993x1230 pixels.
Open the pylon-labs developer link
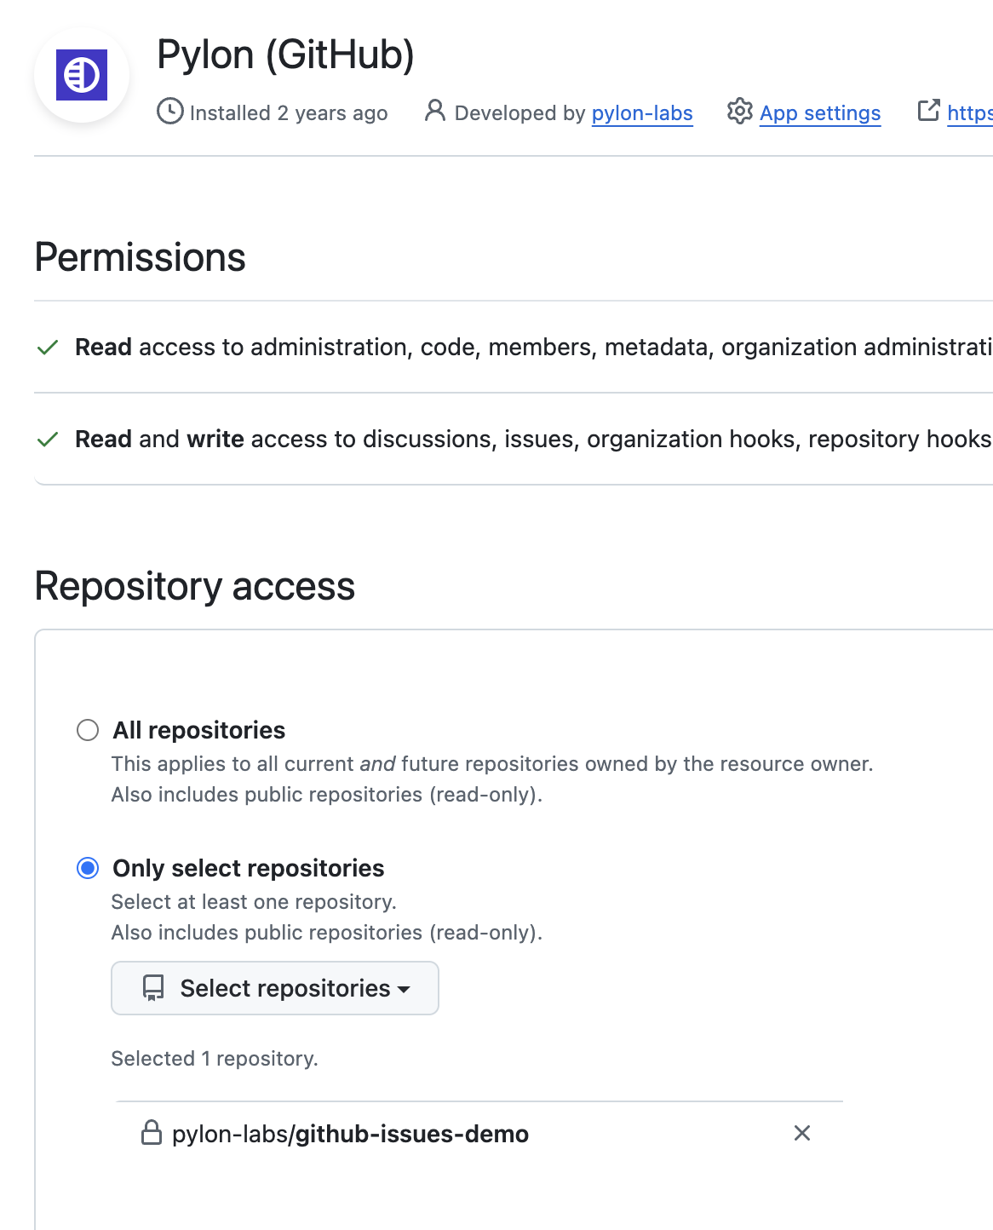642,112
